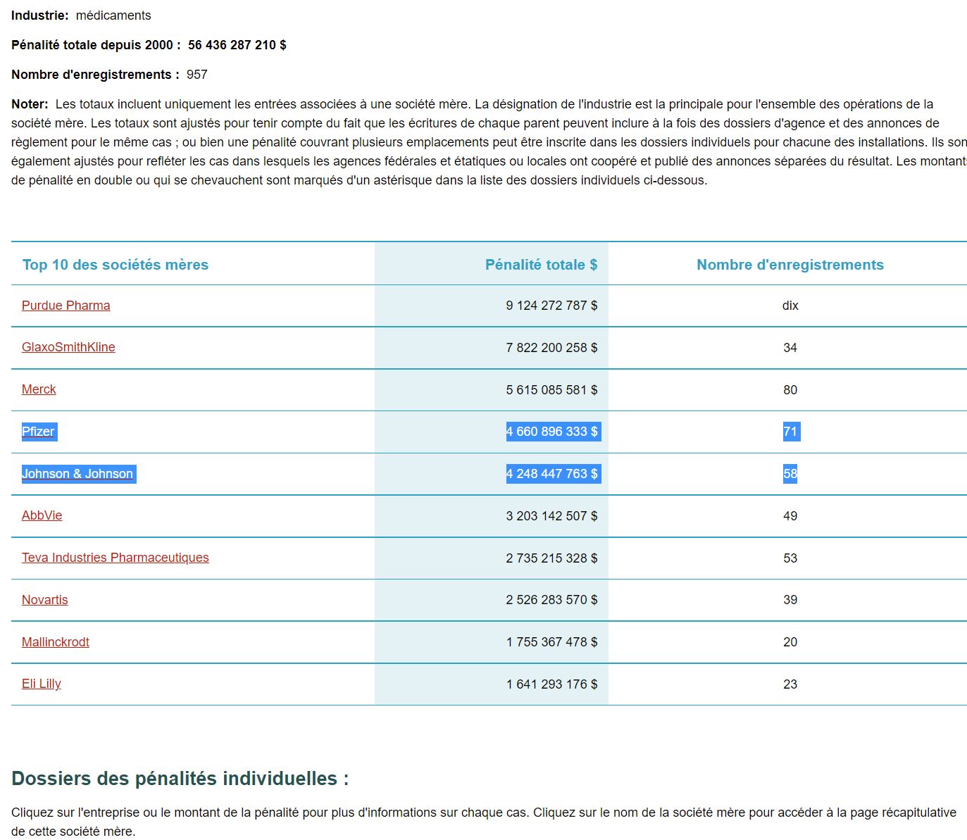Click the 'Noter:' label in the note
Screen dimensions: 967x840
[30, 104]
